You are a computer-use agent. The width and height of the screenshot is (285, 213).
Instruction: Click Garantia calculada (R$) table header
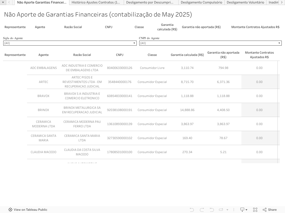tap(187, 55)
